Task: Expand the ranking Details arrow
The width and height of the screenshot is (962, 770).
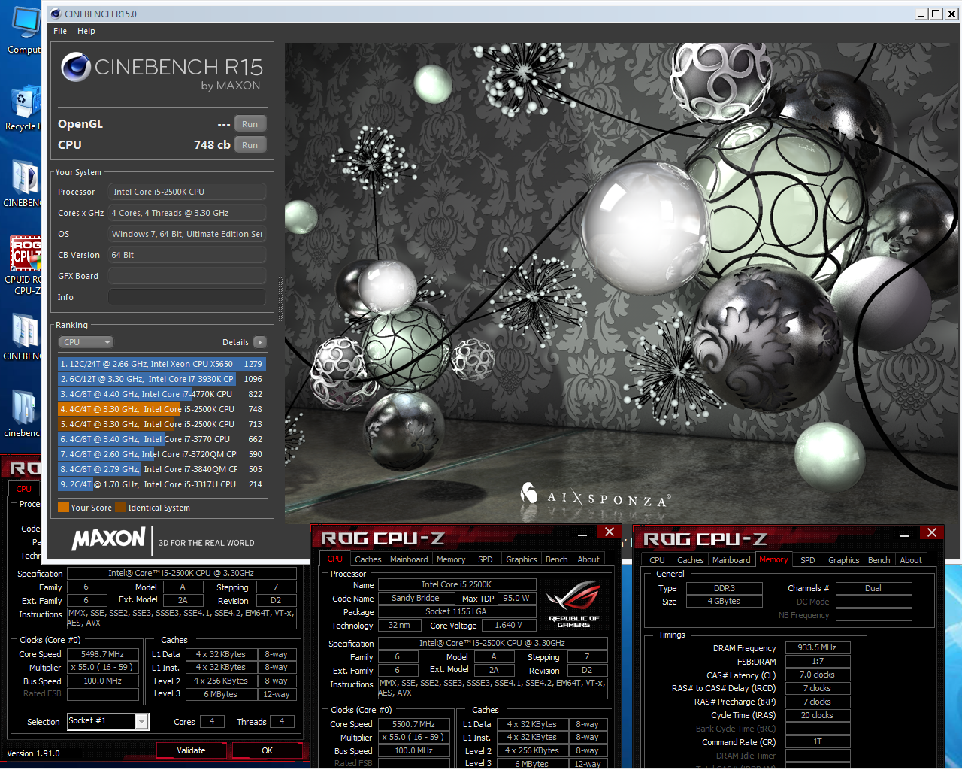Action: (260, 342)
